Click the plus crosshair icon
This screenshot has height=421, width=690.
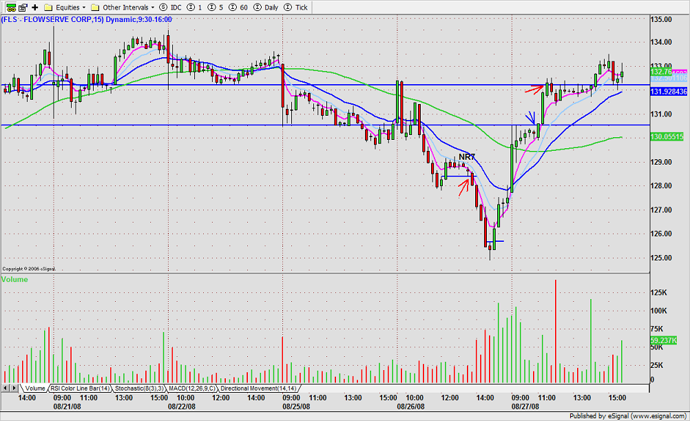(x=34, y=7)
